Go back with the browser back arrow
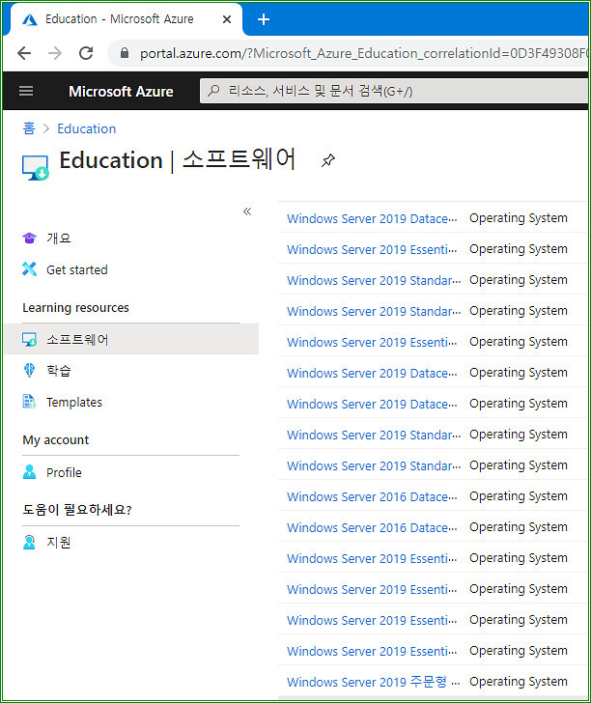Viewport: 591px width, 703px height. 24,53
